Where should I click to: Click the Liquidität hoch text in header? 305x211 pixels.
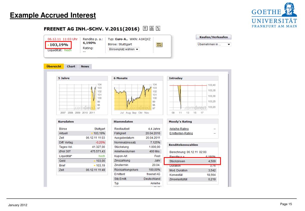(x=60, y=50)
